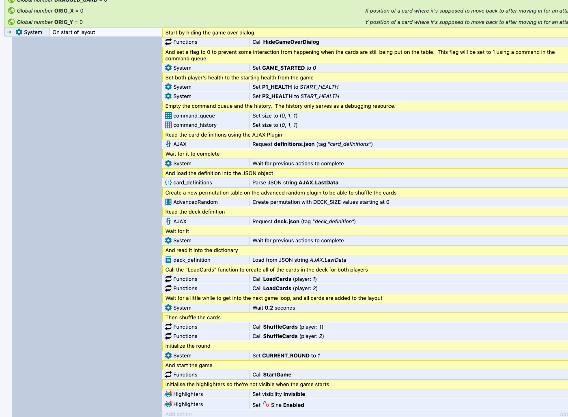Select the 'Call ShuffleCards (player: 2)' action
Screen dimensions: 568x417
coord(288,336)
